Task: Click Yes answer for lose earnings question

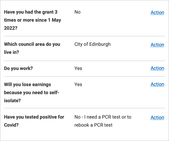Action: click(78, 84)
